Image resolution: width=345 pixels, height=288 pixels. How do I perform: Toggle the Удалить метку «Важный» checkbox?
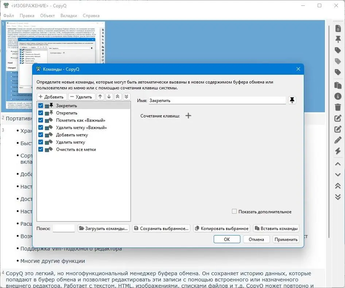(x=41, y=127)
